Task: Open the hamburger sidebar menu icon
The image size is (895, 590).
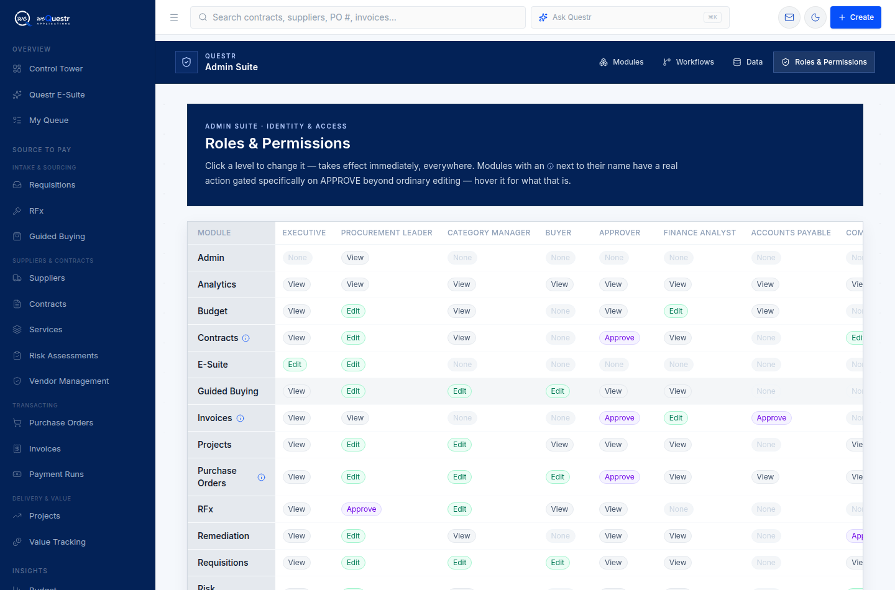Action: pos(174,17)
